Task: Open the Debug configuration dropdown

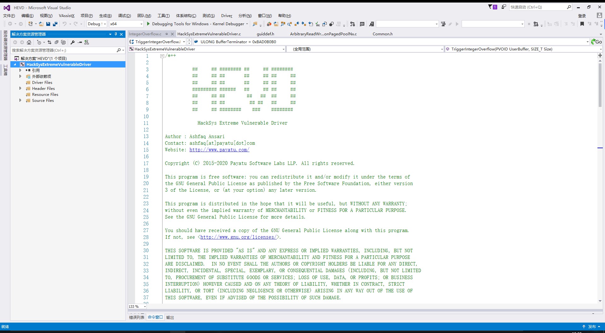Action: (105, 24)
